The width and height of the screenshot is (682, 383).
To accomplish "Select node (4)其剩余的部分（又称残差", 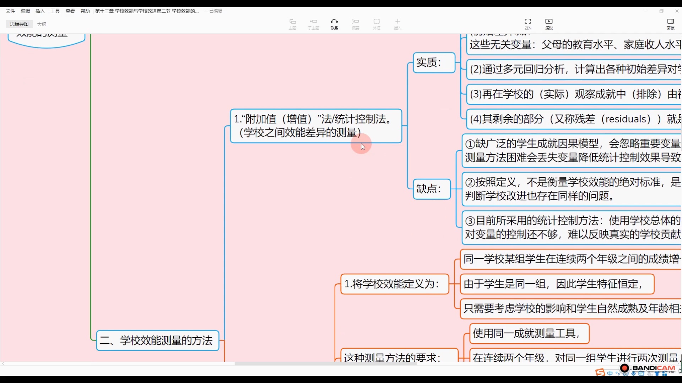I will tap(574, 119).
